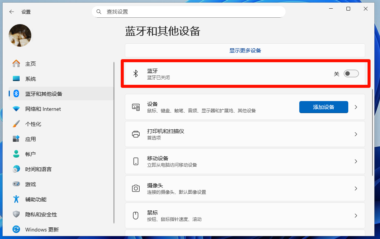Click the 添加设备 button
This screenshot has height=239, width=380.
click(x=323, y=107)
